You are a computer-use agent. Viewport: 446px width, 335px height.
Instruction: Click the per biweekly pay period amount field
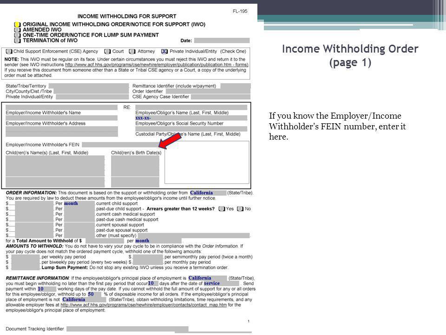25,262
